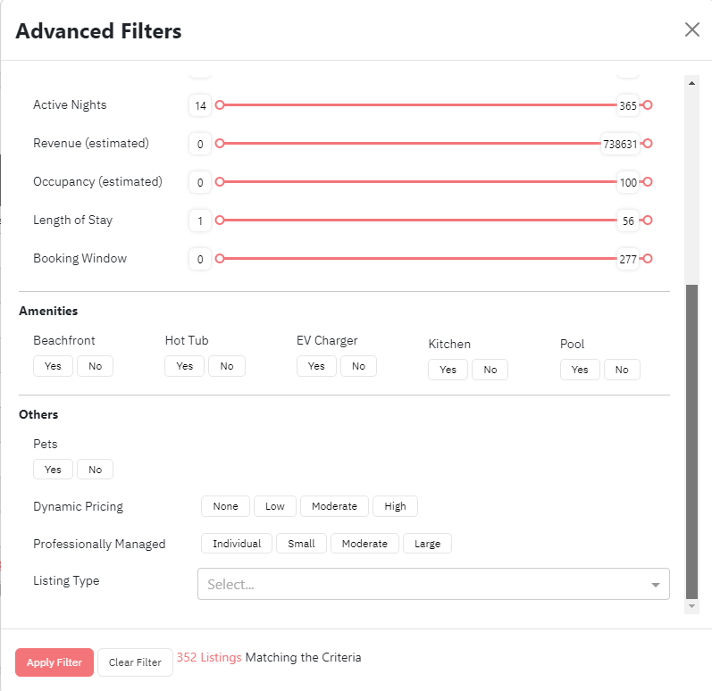Select Yes for Beachfront
Screen dimensions: 712x691
(x=53, y=366)
